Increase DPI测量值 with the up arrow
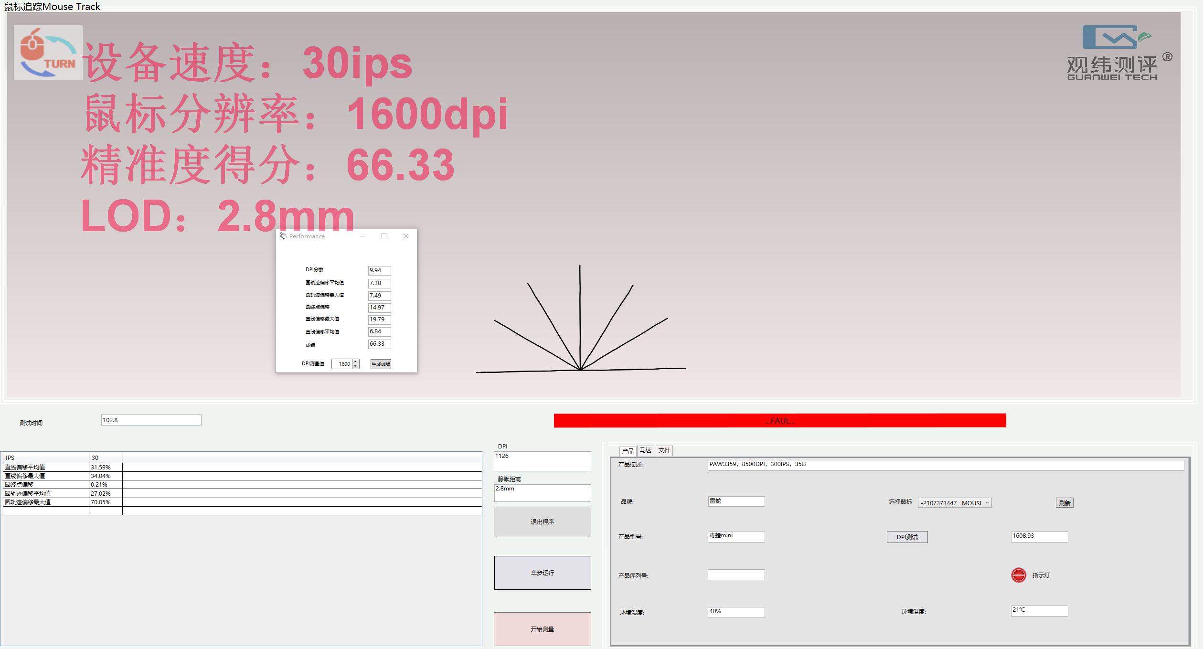Viewport: 1203px width, 649px height. coord(356,362)
